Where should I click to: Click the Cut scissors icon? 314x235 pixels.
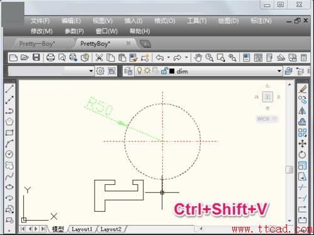99,58
